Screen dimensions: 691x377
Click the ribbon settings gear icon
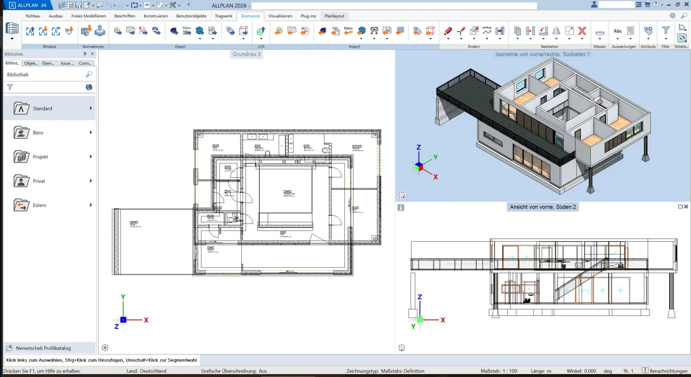pyautogui.click(x=673, y=16)
